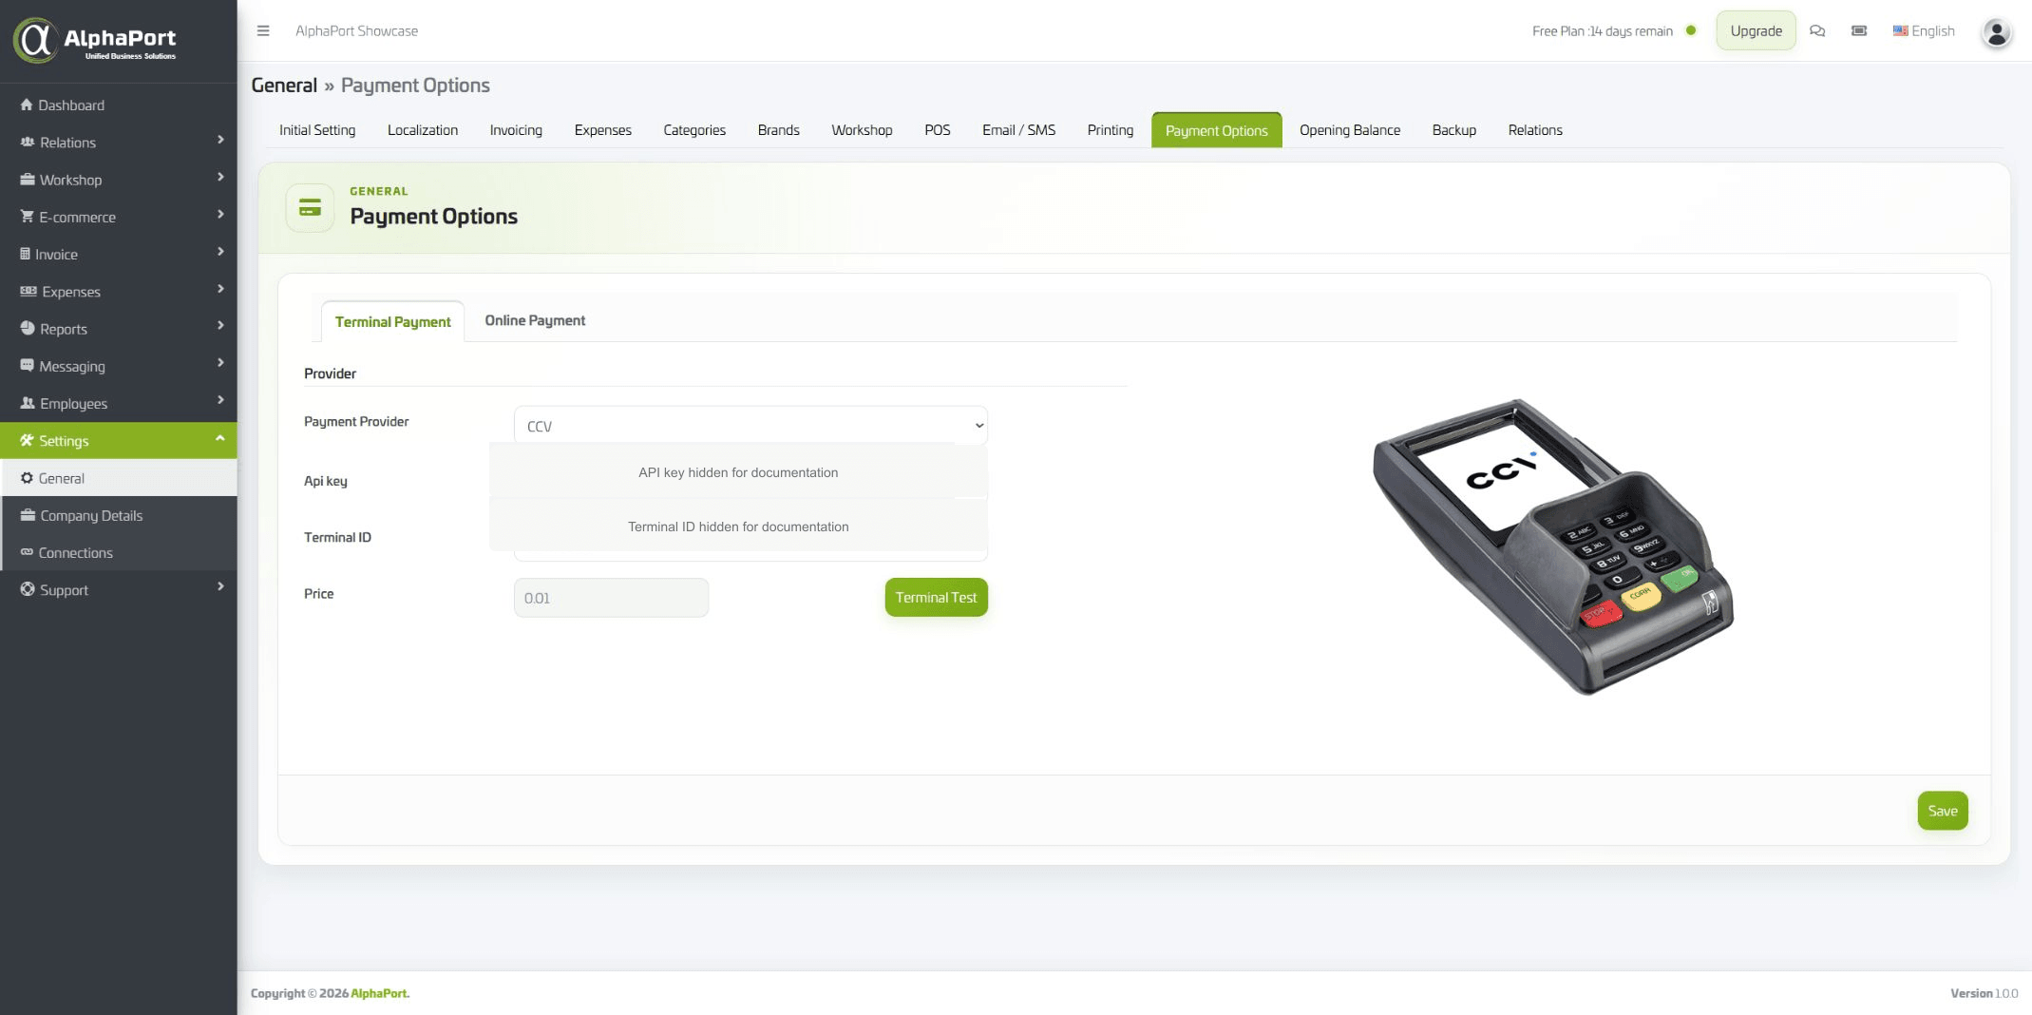Viewport: 2032px width, 1015px height.
Task: Expand the Workshop sidebar menu chevron
Action: (220, 177)
